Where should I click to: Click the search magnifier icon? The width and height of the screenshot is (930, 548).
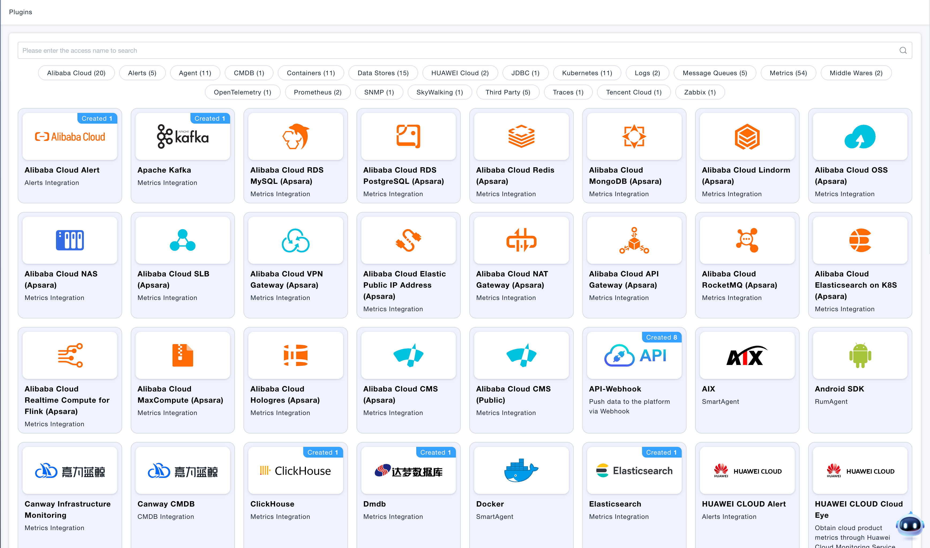pyautogui.click(x=903, y=50)
